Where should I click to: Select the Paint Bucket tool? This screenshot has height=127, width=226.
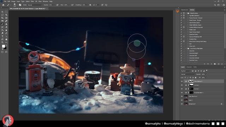(x=2, y=30)
